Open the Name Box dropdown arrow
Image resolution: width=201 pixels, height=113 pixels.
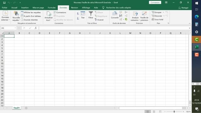15,28
